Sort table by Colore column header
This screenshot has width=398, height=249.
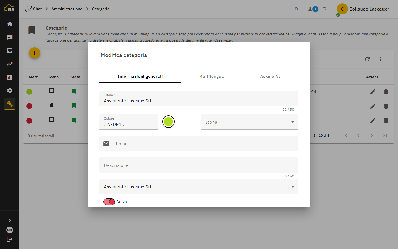click(32, 77)
